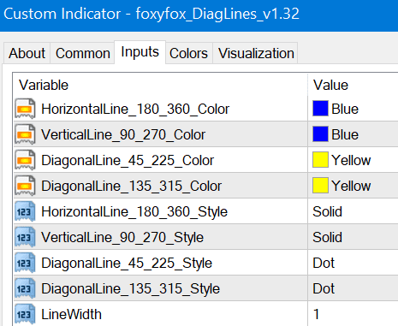Select the HorizontalLine_180_360_Style variable name
Screen dimensions: 398x326
click(x=134, y=212)
